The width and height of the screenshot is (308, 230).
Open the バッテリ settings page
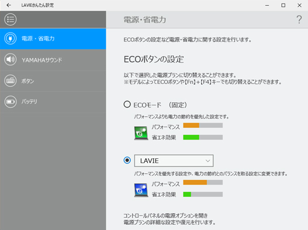tap(53, 102)
